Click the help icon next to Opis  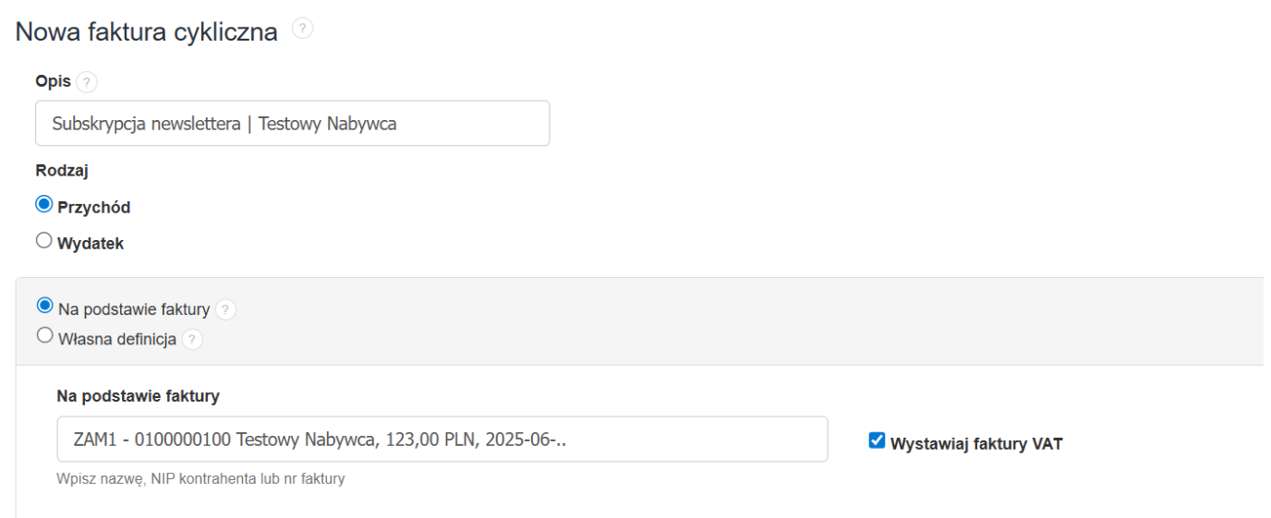click(87, 82)
